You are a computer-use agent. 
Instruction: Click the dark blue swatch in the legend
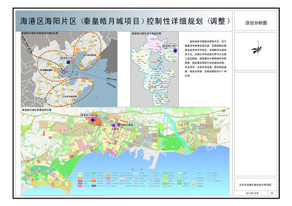coord(93,186)
